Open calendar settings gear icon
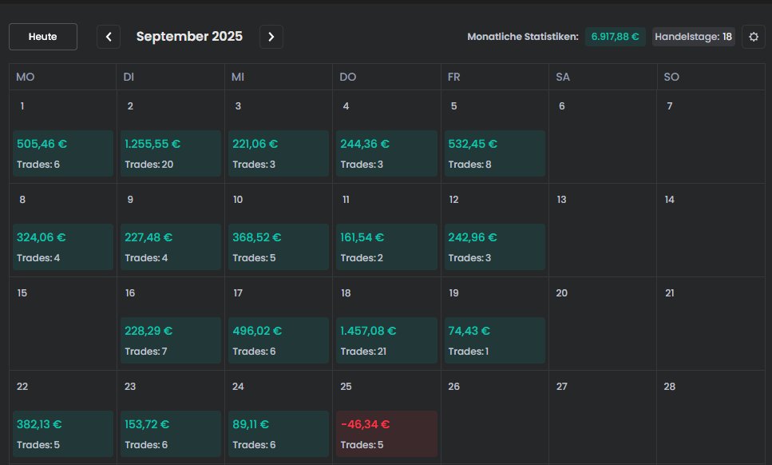772x465 pixels. 754,37
